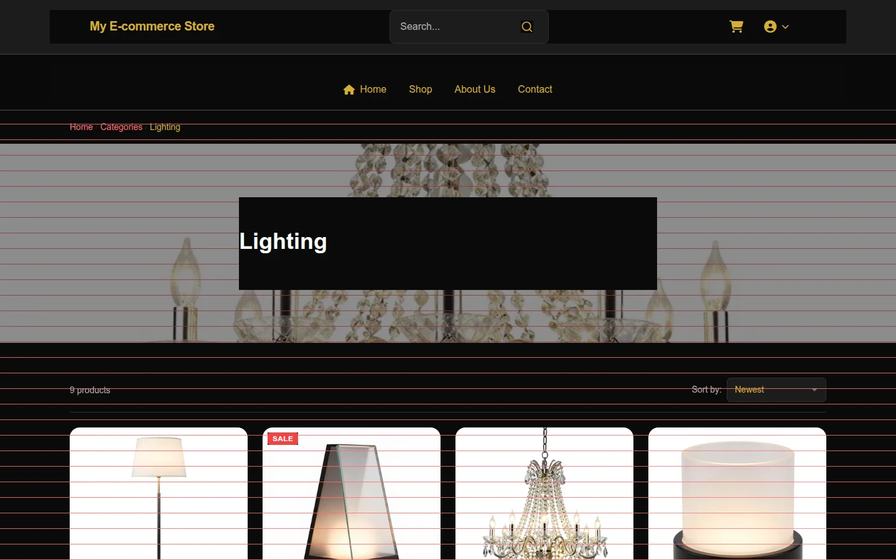
Task: Click the My E-commerce Store logo
Action: pos(152,26)
